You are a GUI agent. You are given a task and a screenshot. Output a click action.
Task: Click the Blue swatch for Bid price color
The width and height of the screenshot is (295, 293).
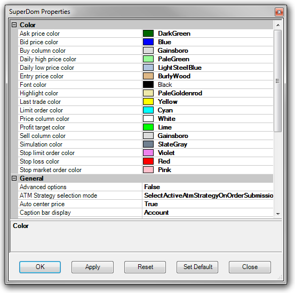tap(148, 42)
